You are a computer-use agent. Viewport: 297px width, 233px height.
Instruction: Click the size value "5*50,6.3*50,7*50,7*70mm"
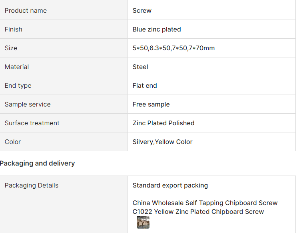coord(173,48)
